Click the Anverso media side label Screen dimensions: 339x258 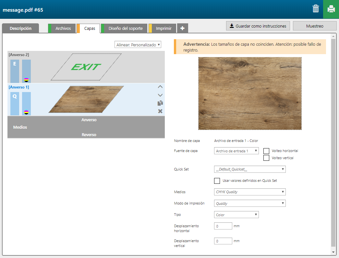(89, 120)
